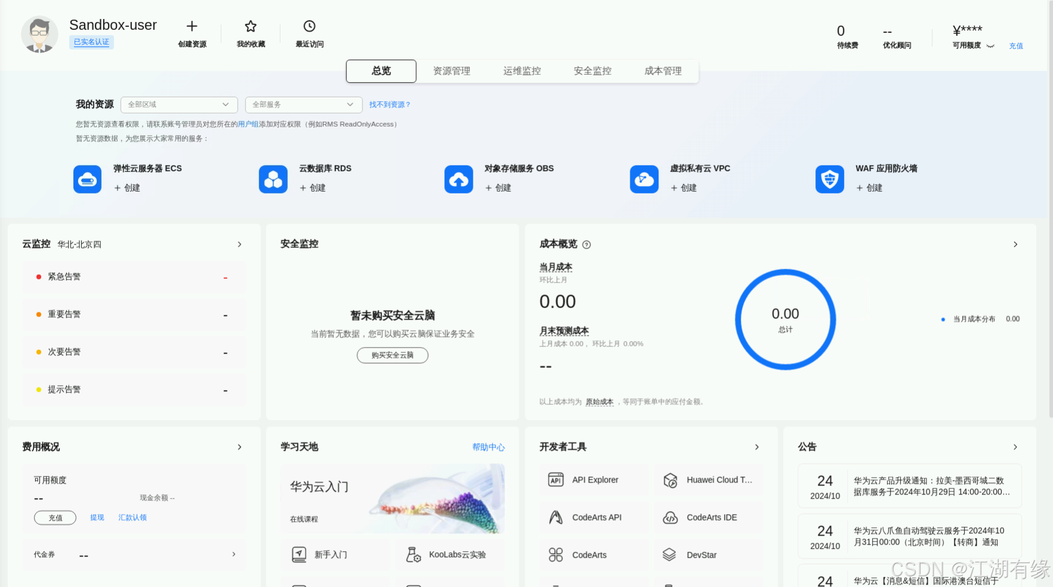Expand the 公告 panel arrow

[1015, 447]
